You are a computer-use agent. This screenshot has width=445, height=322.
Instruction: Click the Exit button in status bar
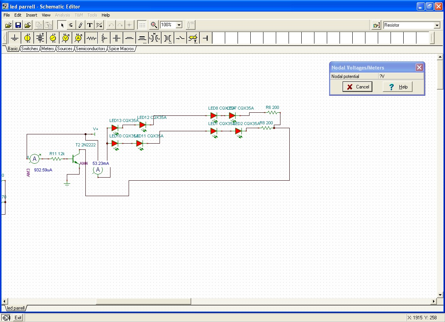[18, 318]
